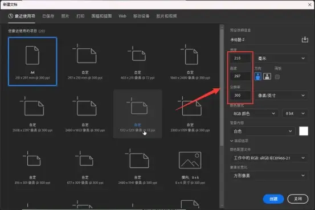
Task: Open the 方形像素 pixel aspect ratio dropdown
Action: tap(269, 176)
